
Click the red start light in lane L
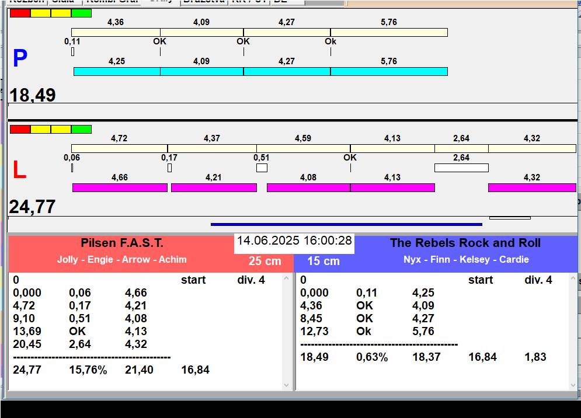click(x=20, y=129)
